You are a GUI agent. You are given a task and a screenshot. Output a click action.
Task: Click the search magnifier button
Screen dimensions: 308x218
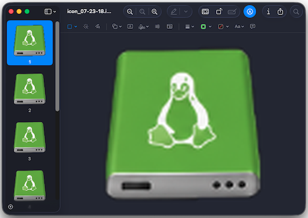(296, 11)
